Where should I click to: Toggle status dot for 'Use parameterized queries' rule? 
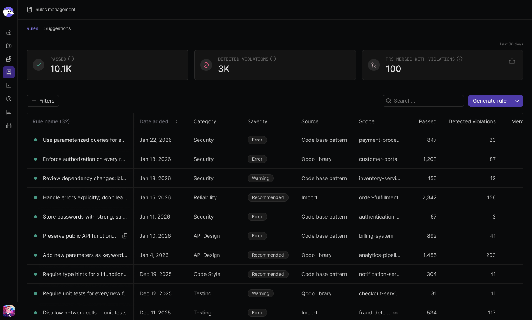coord(35,140)
